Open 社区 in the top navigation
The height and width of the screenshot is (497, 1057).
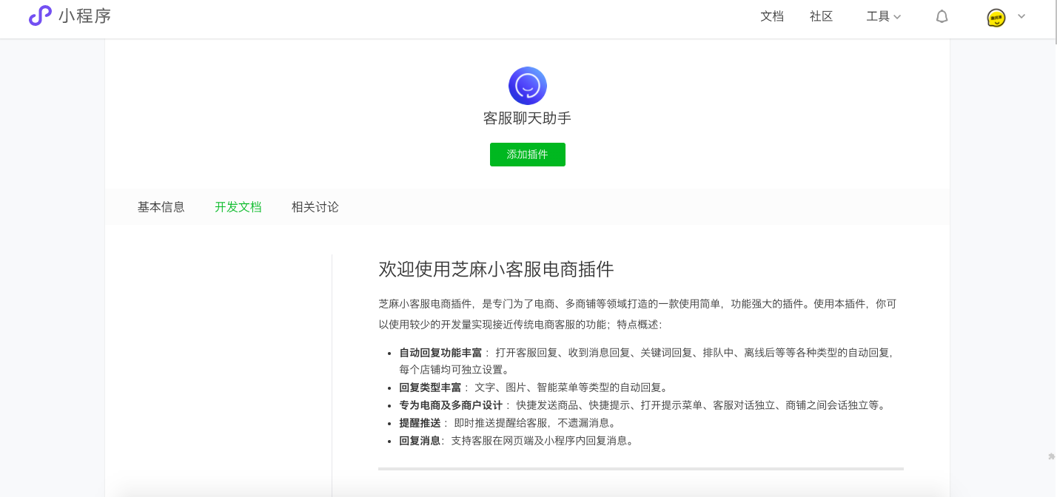point(822,16)
